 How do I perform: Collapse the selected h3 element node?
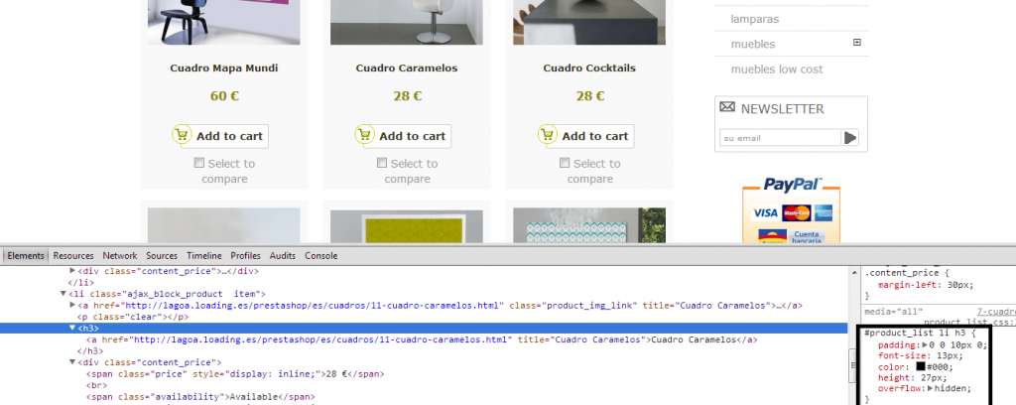coord(71,328)
